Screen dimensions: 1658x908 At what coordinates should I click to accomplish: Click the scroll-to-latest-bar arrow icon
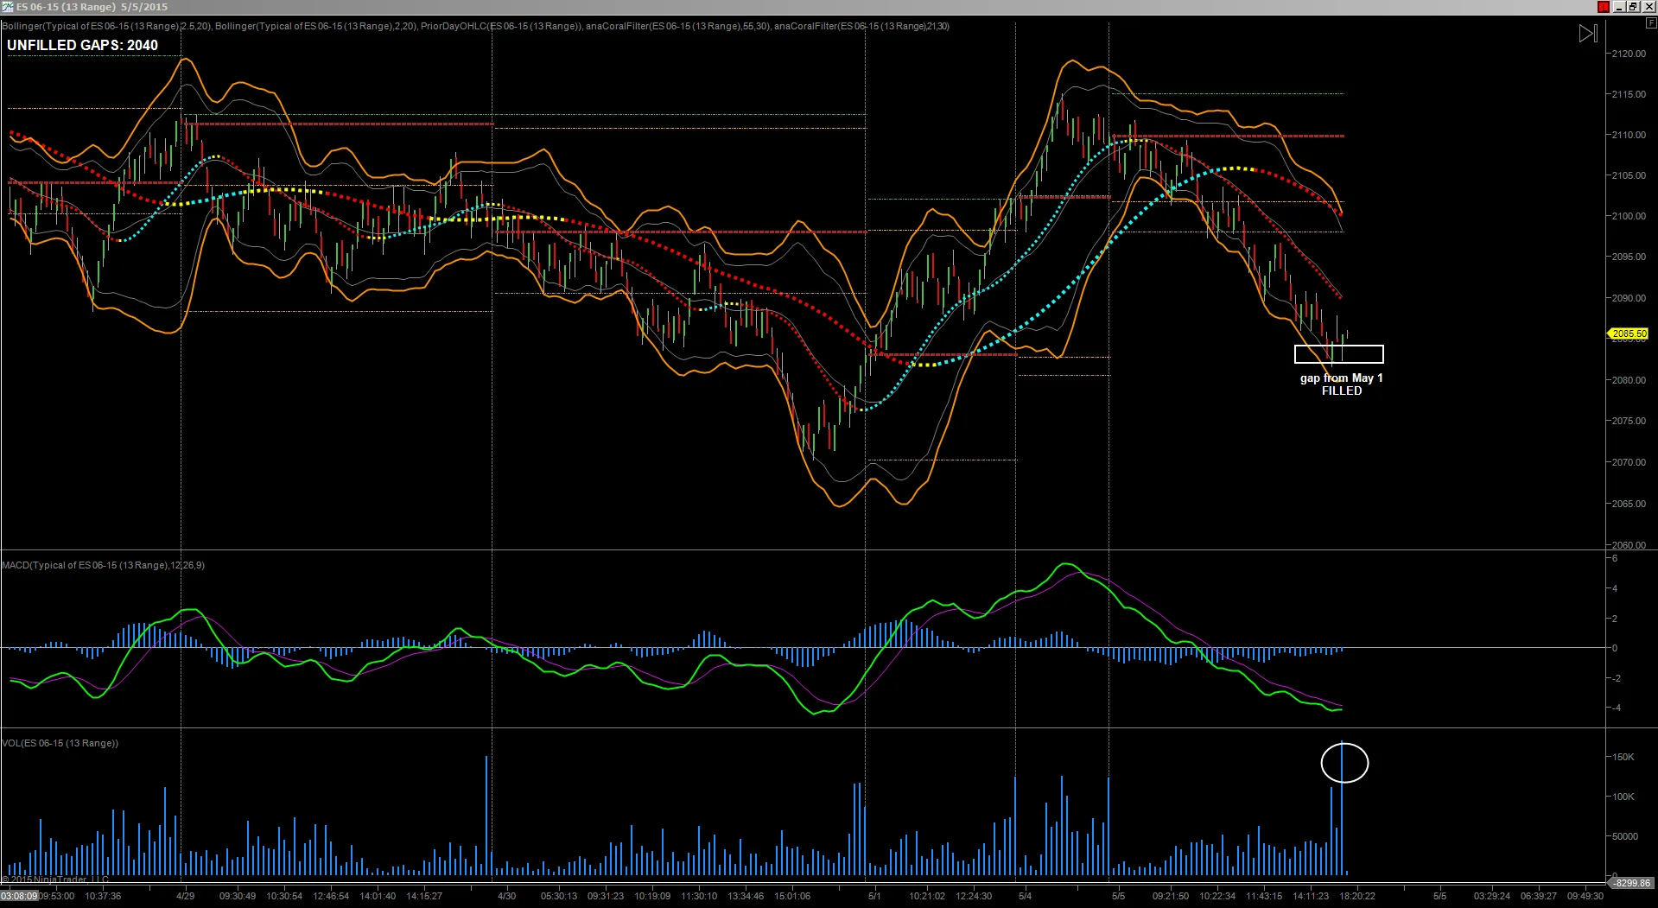coord(1588,34)
